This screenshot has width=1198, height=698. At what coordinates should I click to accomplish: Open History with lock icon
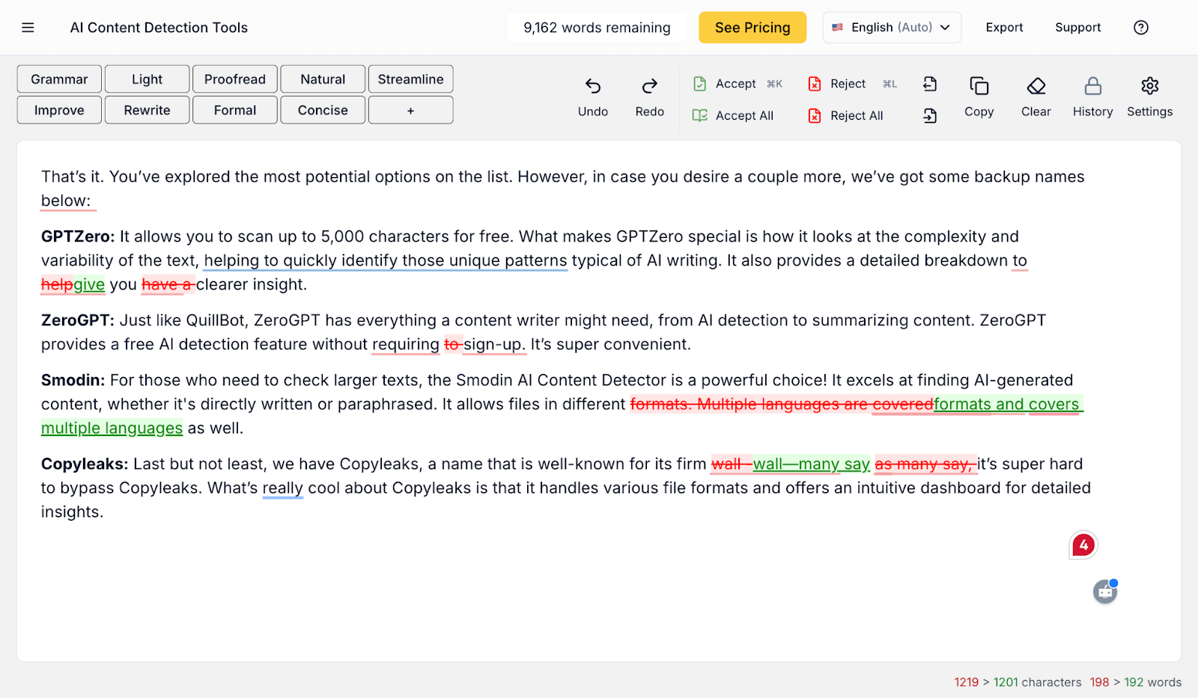point(1093,86)
